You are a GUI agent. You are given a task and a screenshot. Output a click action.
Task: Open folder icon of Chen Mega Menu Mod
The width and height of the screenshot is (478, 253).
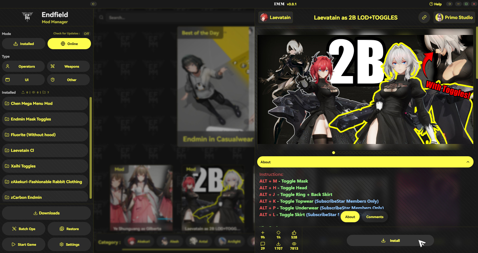coord(7,103)
